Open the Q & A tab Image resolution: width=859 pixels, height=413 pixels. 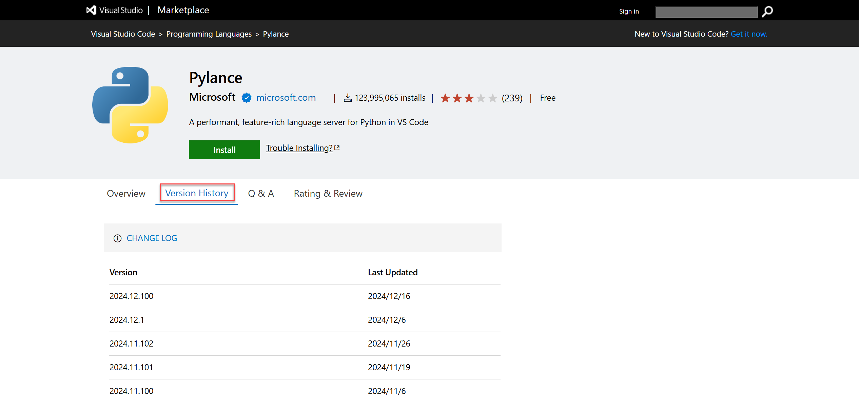tap(261, 194)
